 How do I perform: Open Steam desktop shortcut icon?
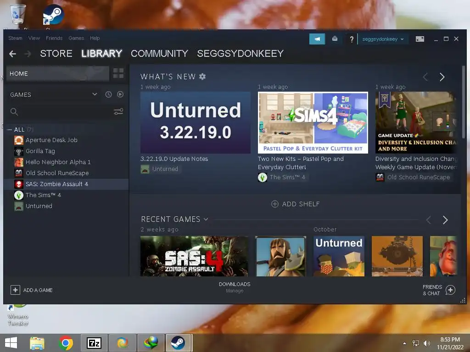point(53,14)
